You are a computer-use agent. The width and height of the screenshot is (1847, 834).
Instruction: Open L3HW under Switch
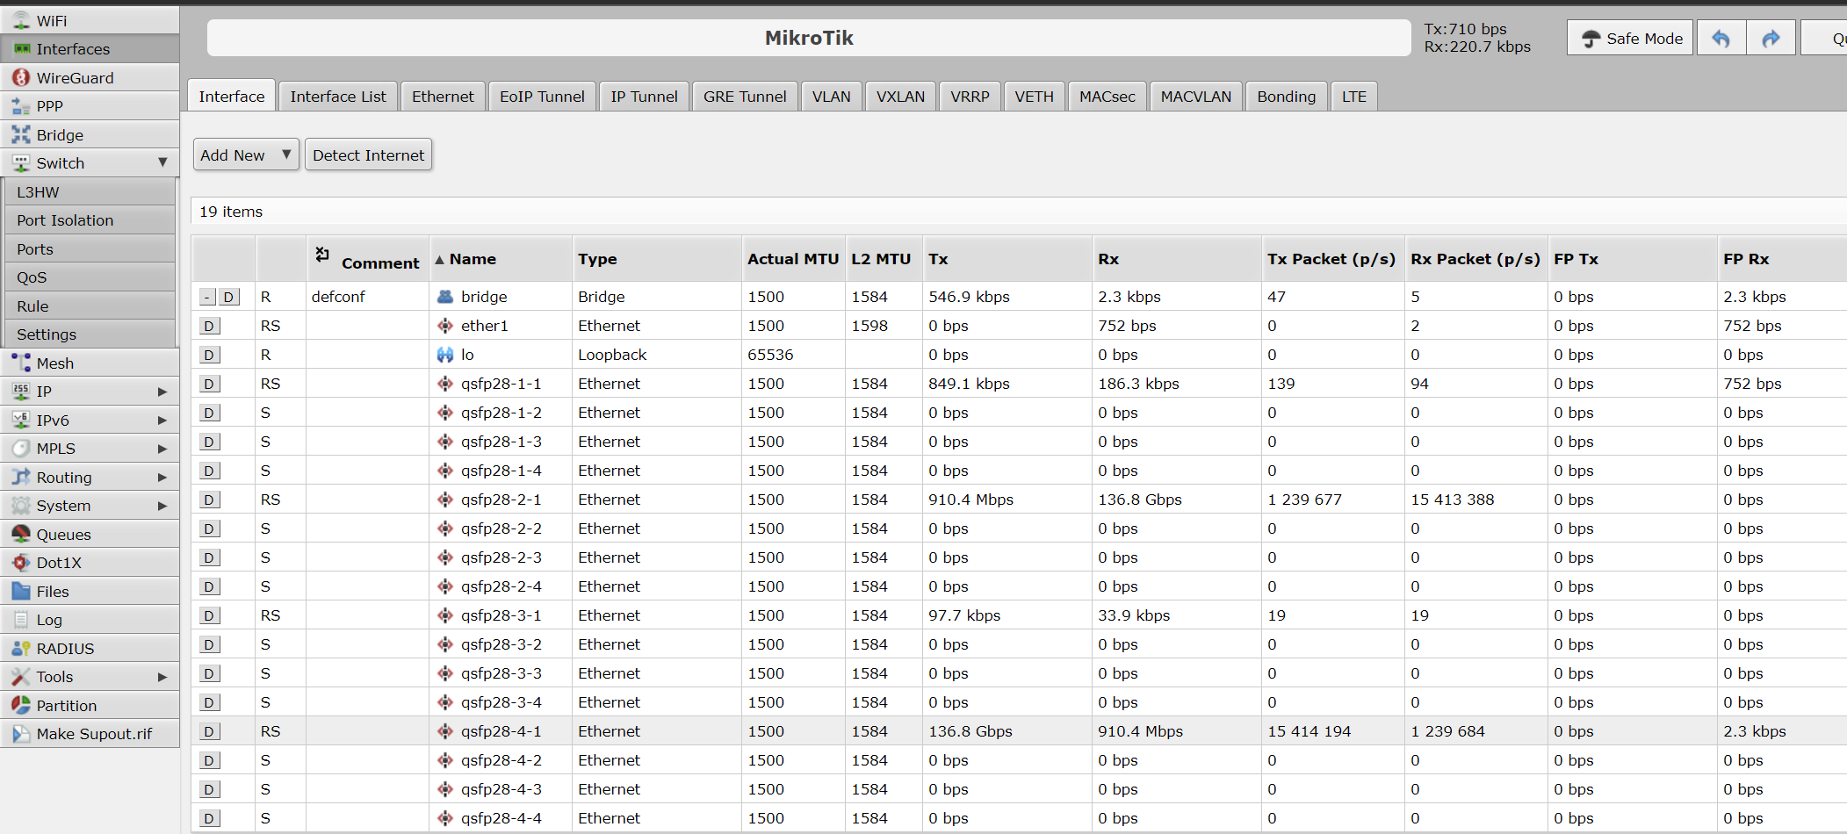click(90, 191)
